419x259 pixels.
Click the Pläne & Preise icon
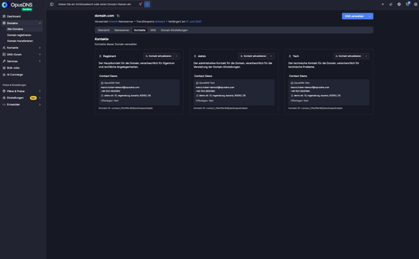pos(4,91)
